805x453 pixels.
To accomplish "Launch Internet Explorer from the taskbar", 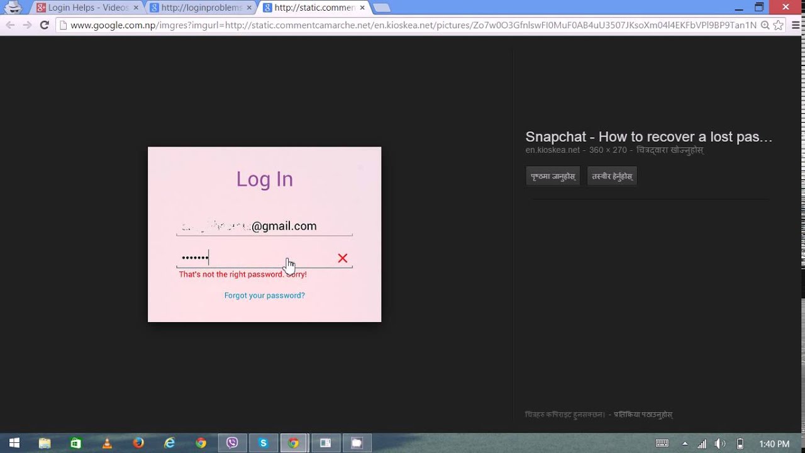I will pos(170,443).
